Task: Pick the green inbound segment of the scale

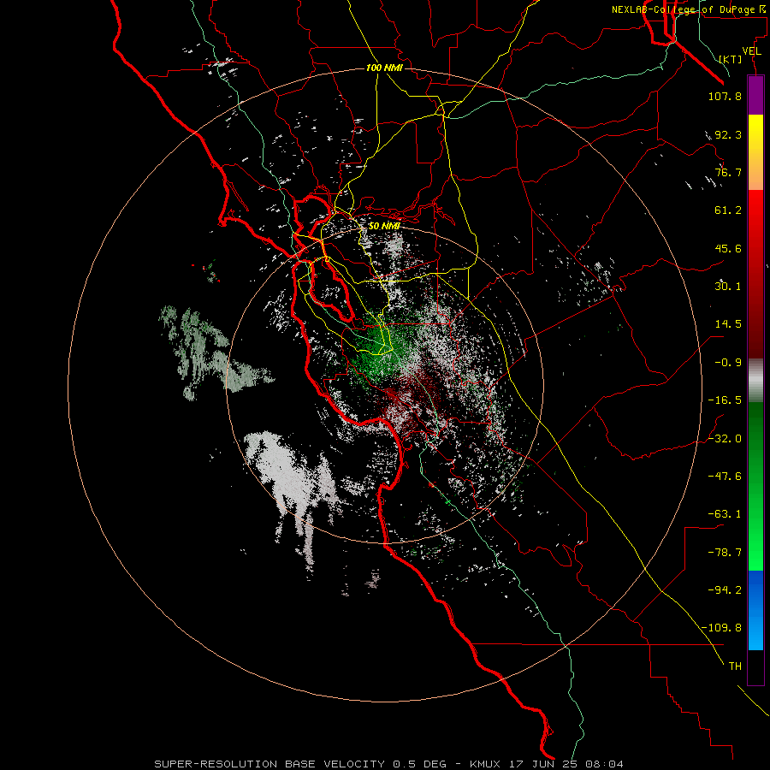Action: 755,486
